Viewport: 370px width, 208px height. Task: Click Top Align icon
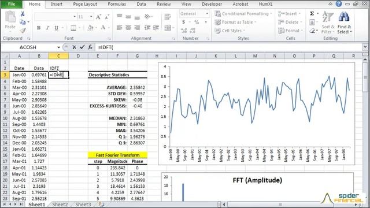click(120, 16)
